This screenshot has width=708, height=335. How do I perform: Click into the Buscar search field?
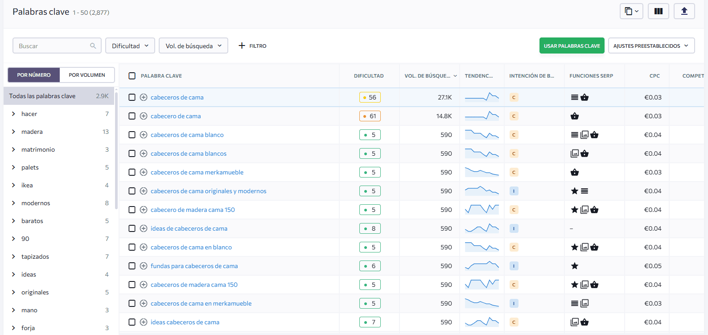[x=57, y=45]
